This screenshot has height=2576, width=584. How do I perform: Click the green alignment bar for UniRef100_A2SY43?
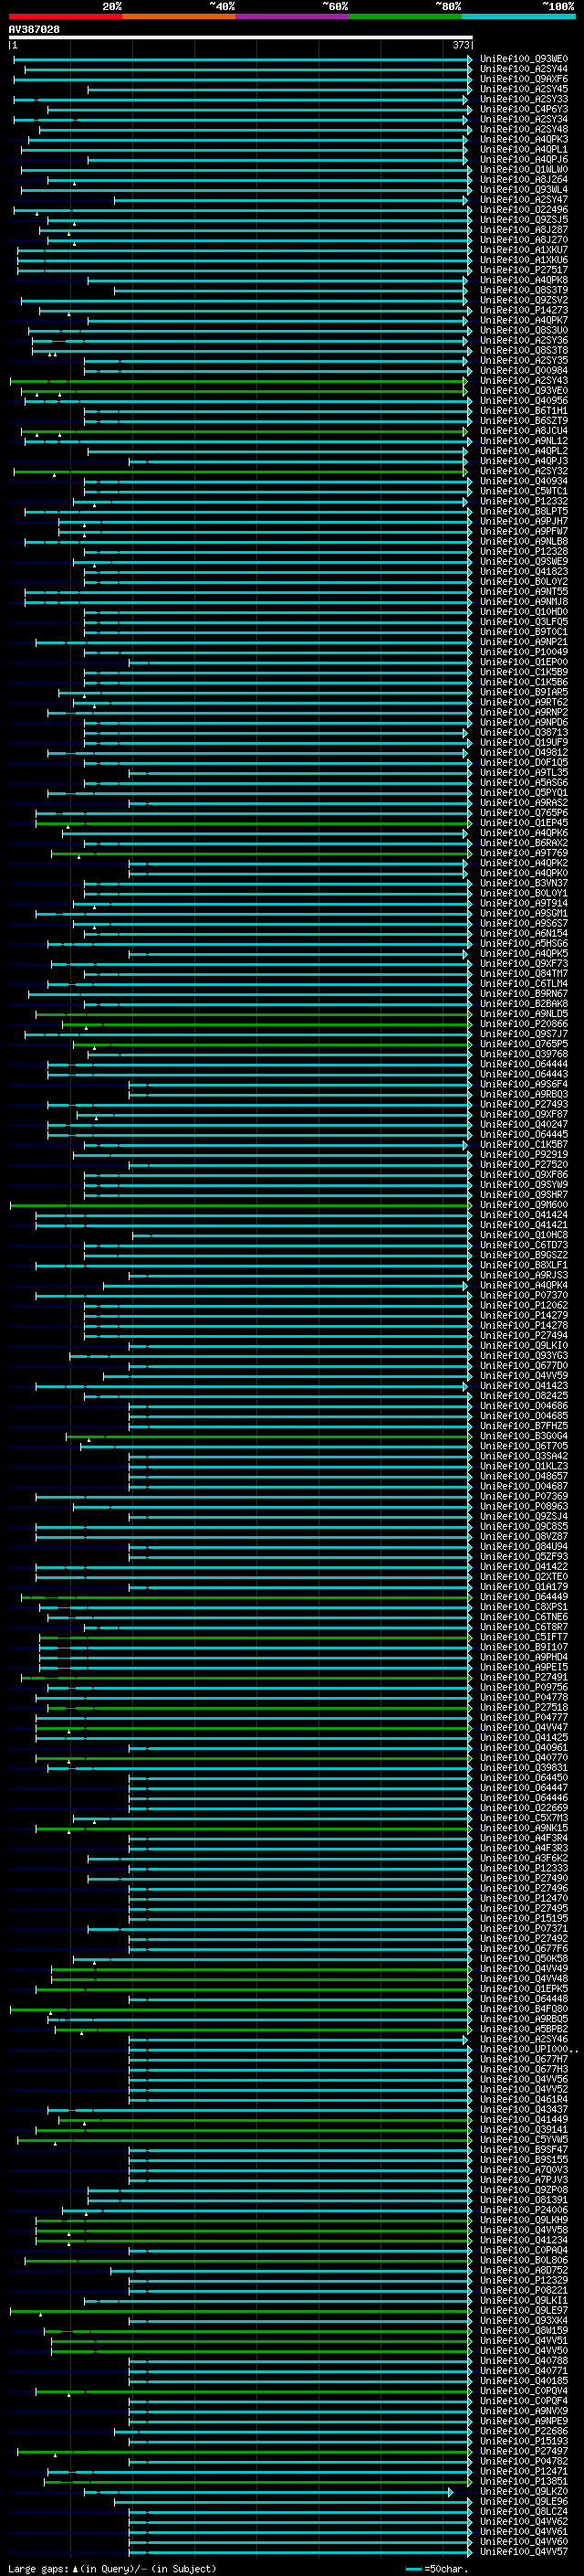(x=240, y=381)
